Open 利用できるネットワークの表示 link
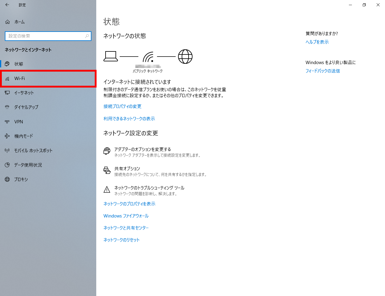 129,119
